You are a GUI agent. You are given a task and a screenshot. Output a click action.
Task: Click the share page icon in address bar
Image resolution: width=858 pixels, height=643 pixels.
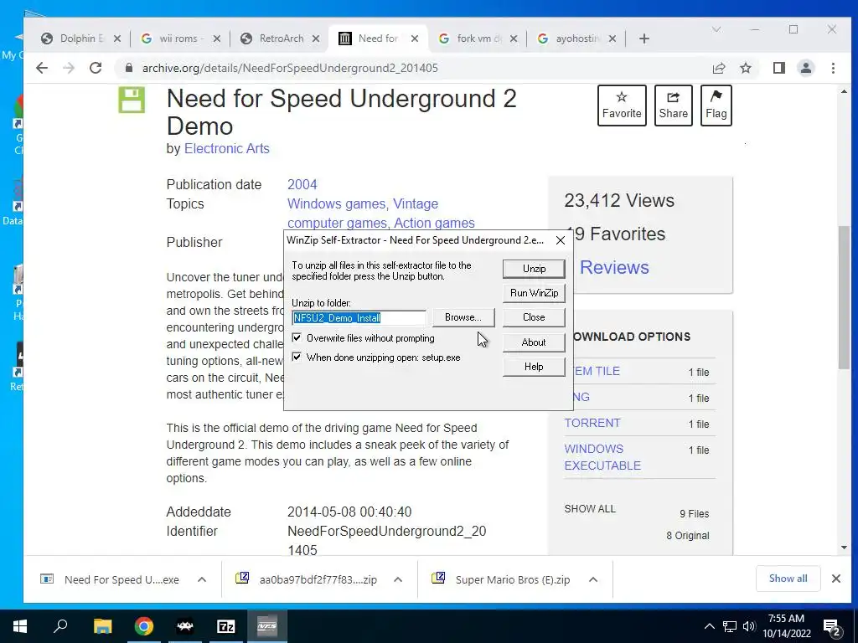point(718,68)
